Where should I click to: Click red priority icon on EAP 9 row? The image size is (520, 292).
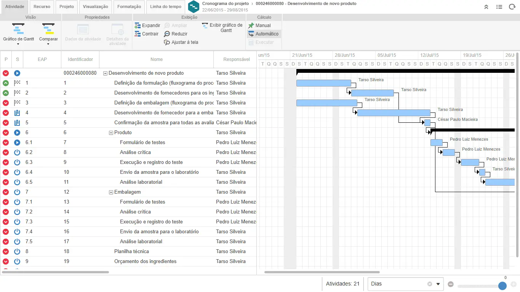coord(6,262)
